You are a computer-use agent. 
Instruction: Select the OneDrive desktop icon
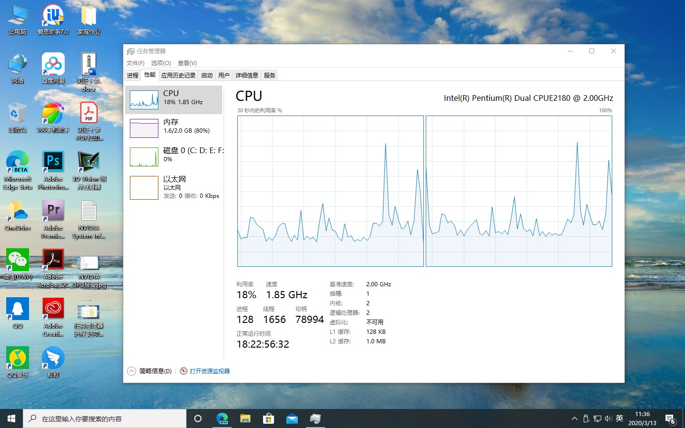tap(18, 216)
